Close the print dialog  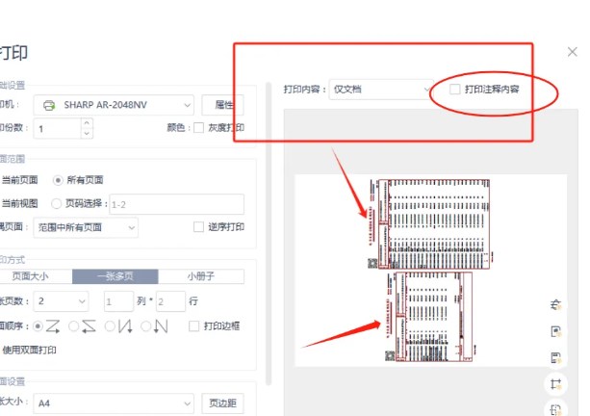(x=573, y=52)
